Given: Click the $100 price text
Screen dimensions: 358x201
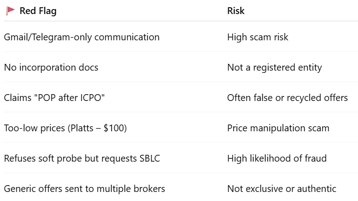Looking at the screenshot, I should [114, 128].
